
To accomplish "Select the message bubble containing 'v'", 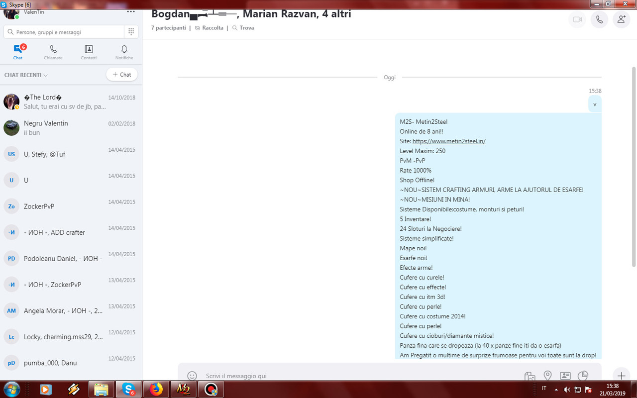I will [595, 104].
